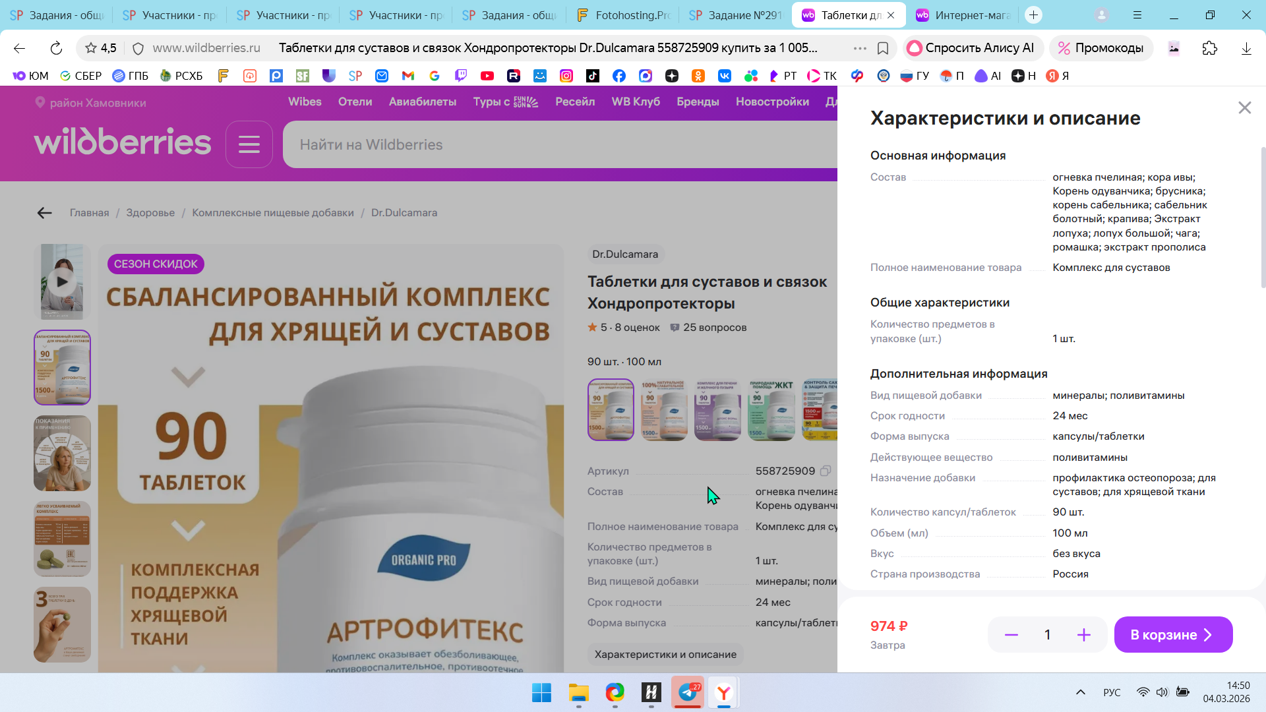
Task: Click the back arrow beside breadcrumbs
Action: (x=44, y=213)
